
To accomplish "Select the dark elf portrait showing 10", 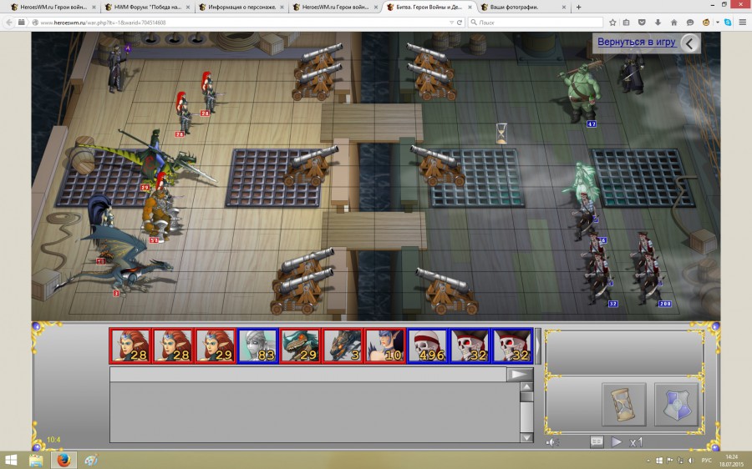I will coord(384,345).
